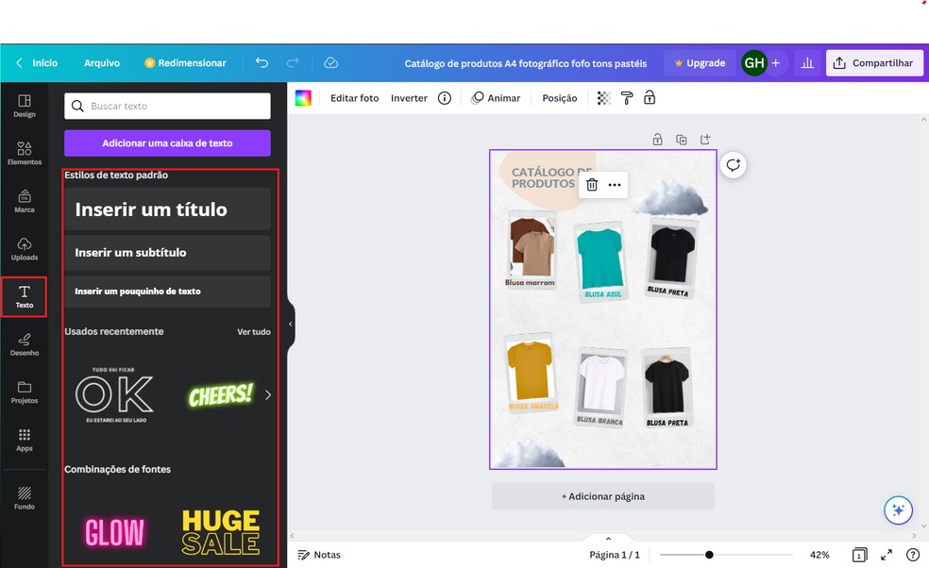This screenshot has height=568, width=929.
Task: Add new page icon above canvas
Action: click(705, 140)
